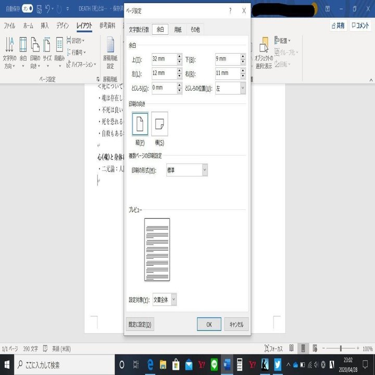The width and height of the screenshot is (375, 375).
Task: Open the Quick Access Toolbar customize arrow
Action: 68,9
